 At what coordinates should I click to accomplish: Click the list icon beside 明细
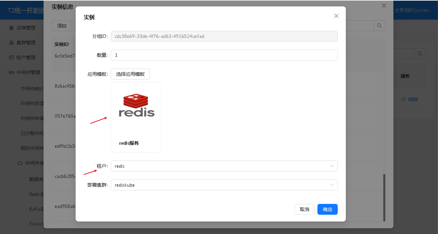pos(403,99)
